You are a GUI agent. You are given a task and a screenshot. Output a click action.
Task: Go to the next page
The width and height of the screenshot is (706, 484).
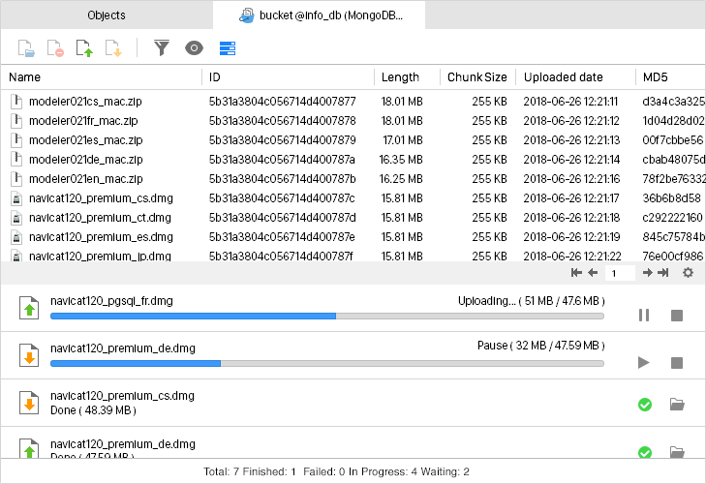(x=648, y=273)
